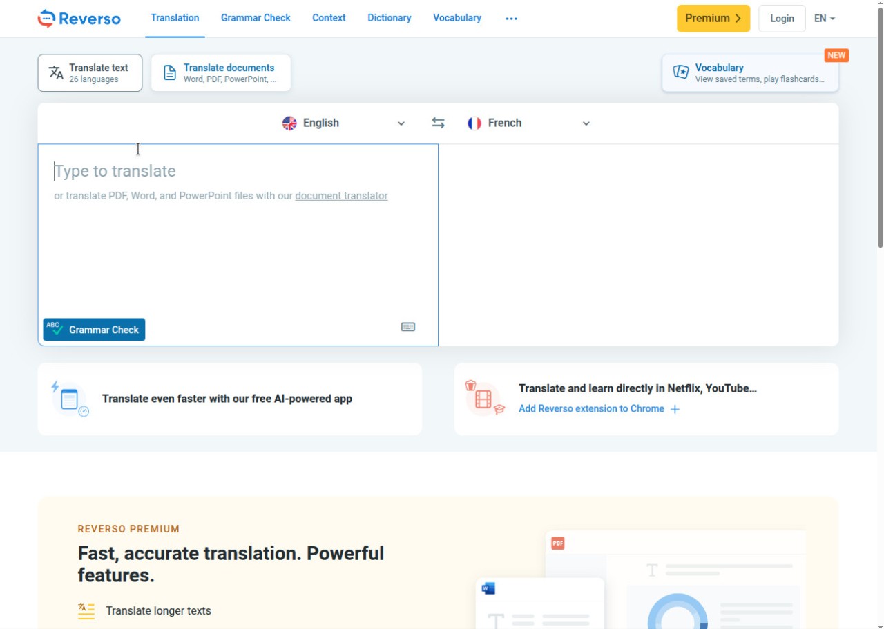Click the plus icon beside Chrome extension
This screenshot has height=629, width=884.
click(675, 409)
